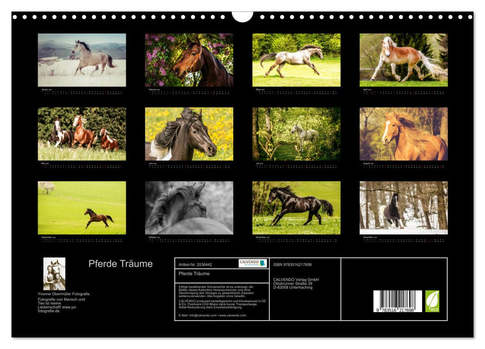
Task: Select the April haflinger horse photo
Action: point(404,60)
